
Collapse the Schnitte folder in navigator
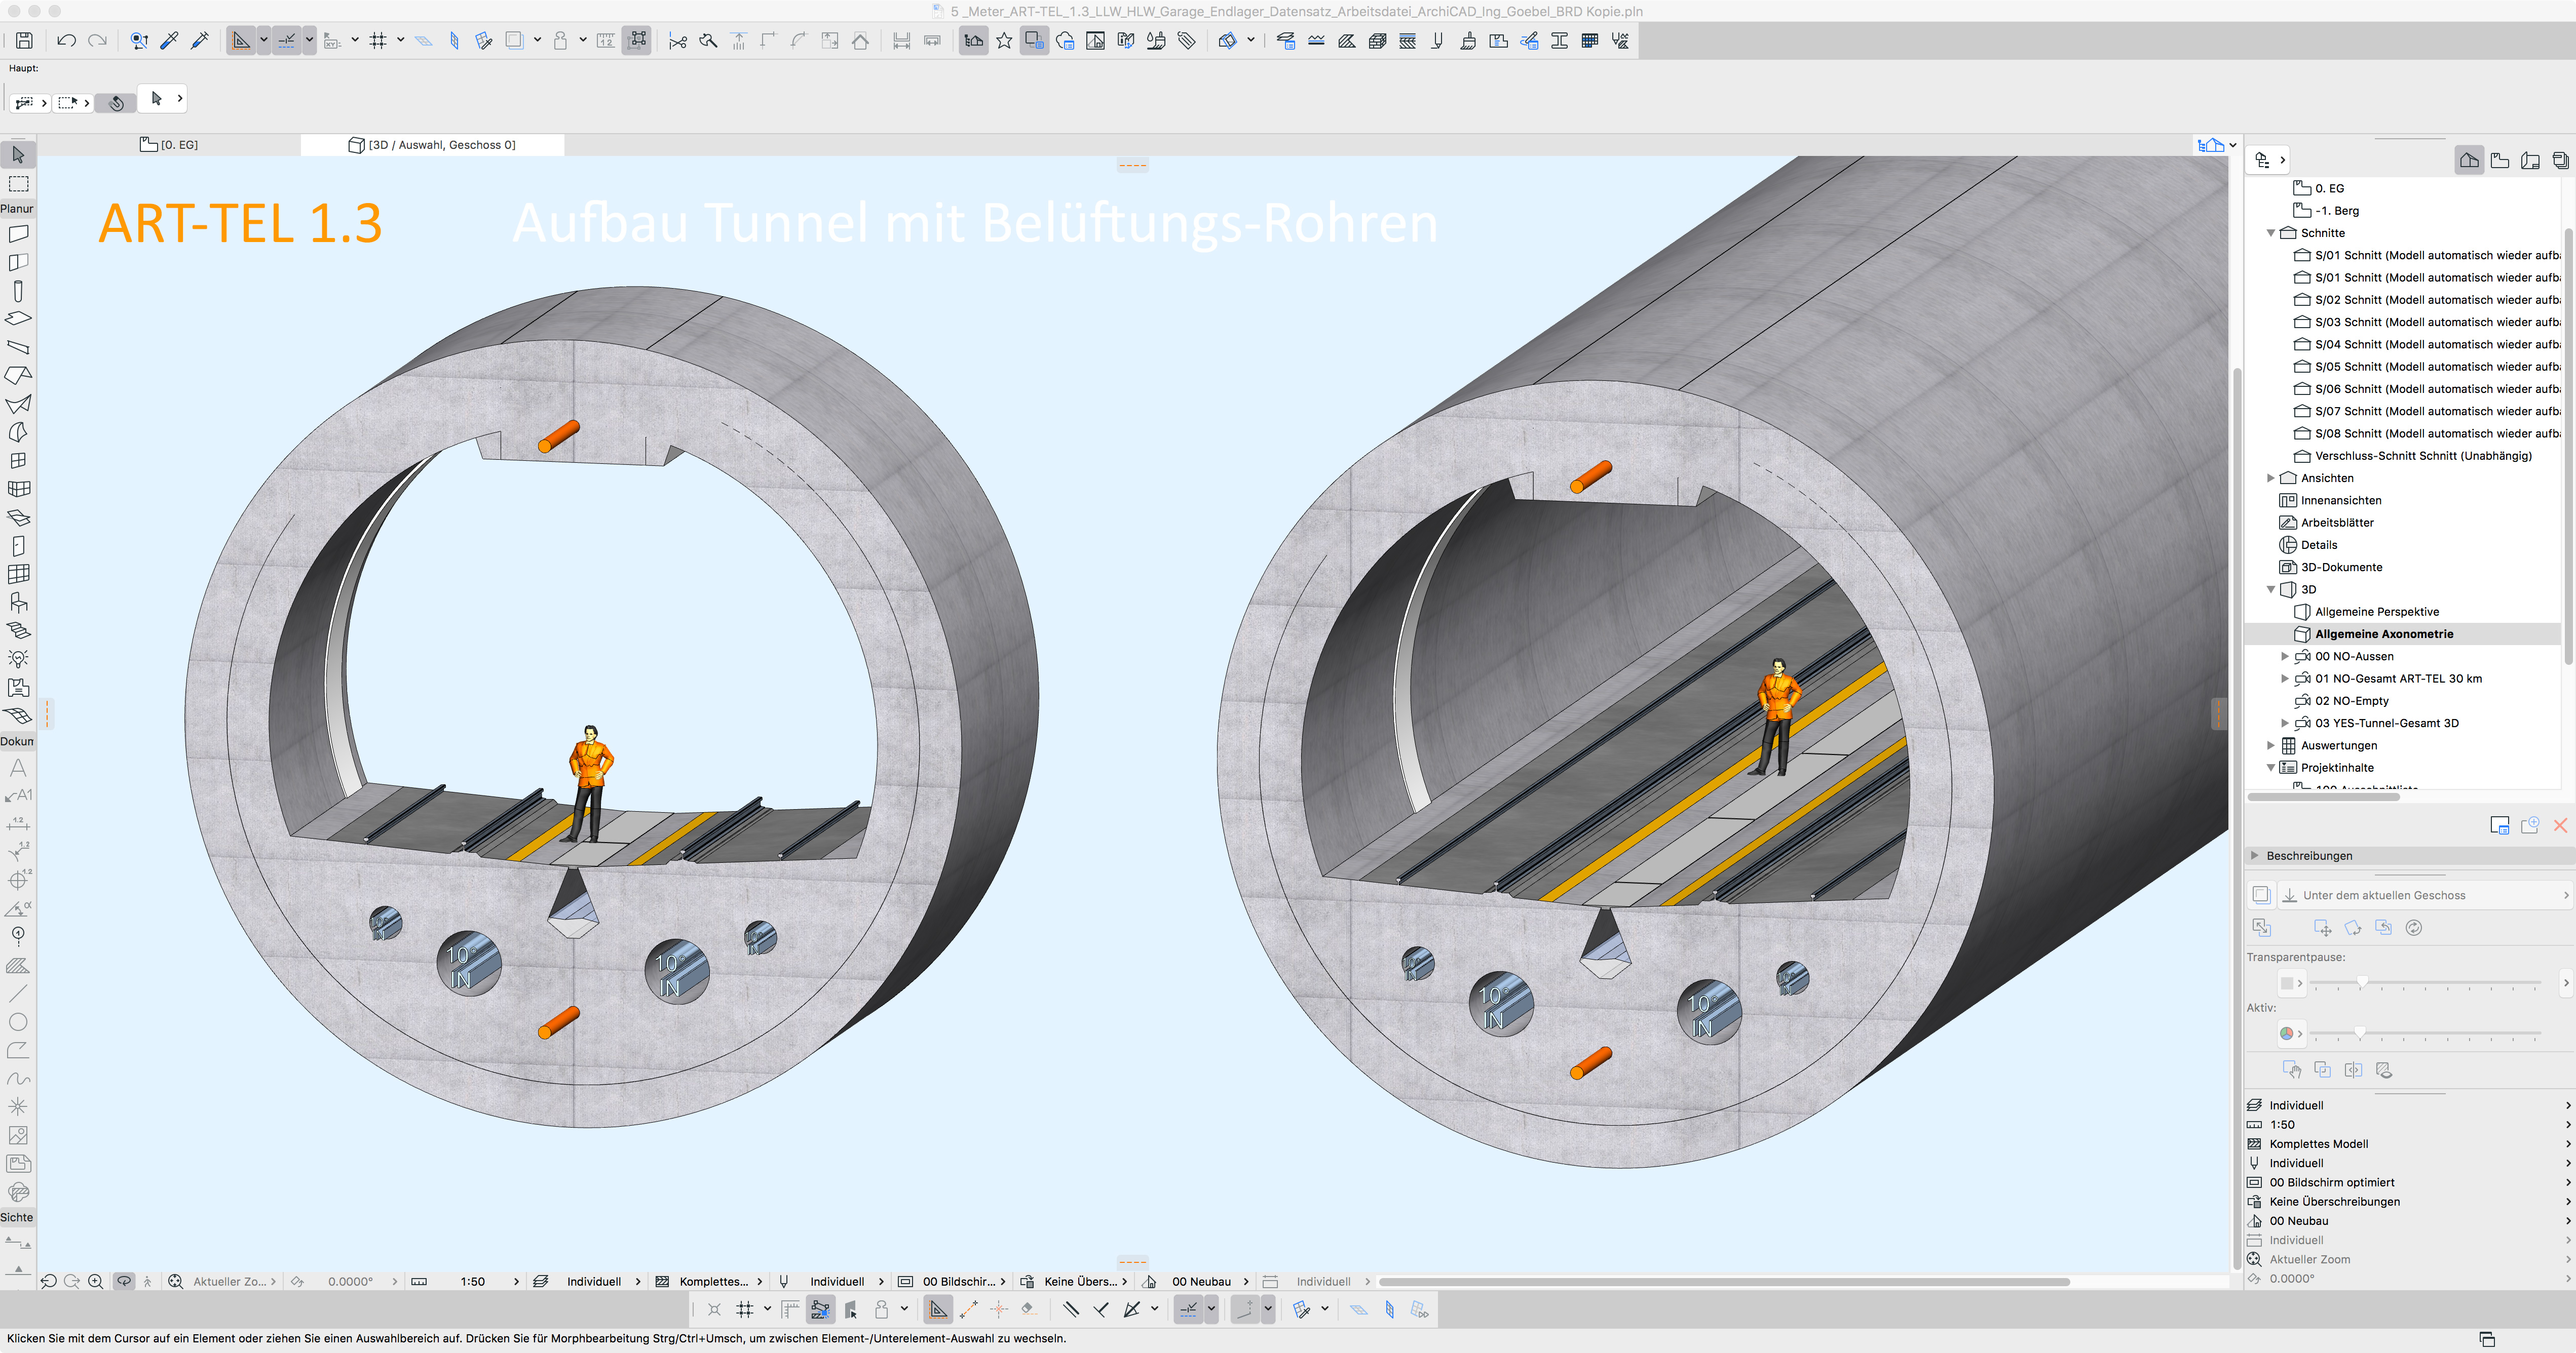click(2270, 233)
